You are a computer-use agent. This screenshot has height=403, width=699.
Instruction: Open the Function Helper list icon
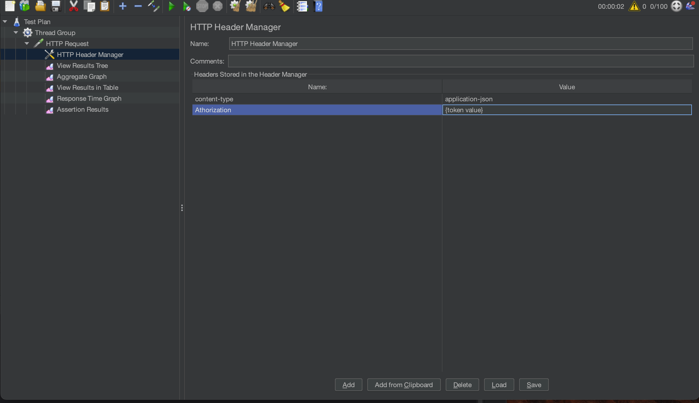click(x=302, y=6)
